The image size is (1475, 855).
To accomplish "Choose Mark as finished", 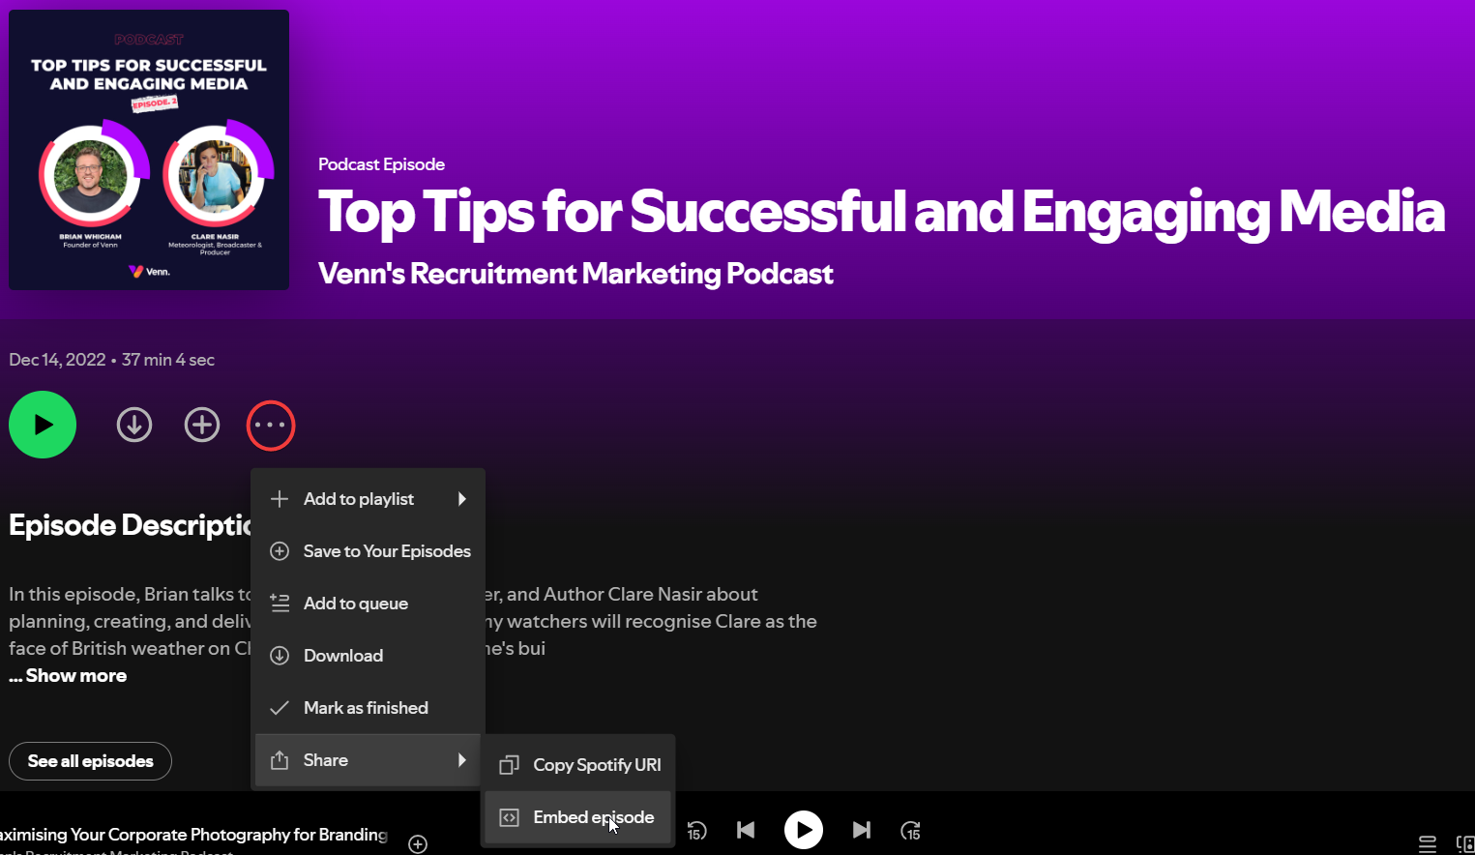I will (368, 708).
